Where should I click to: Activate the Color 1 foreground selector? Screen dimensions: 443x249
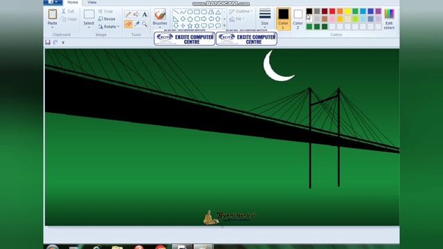click(x=283, y=19)
